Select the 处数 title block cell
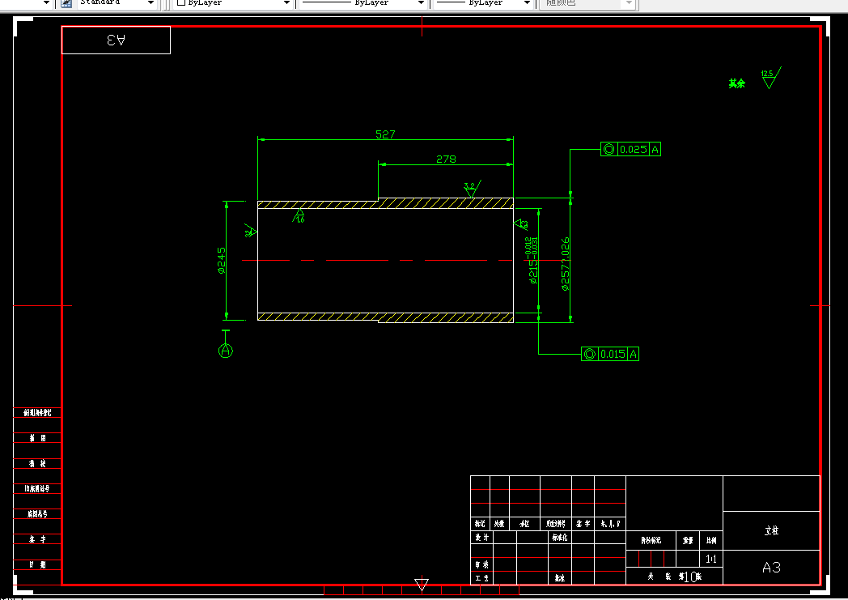Image resolution: width=848 pixels, height=600 pixels. pos(500,524)
